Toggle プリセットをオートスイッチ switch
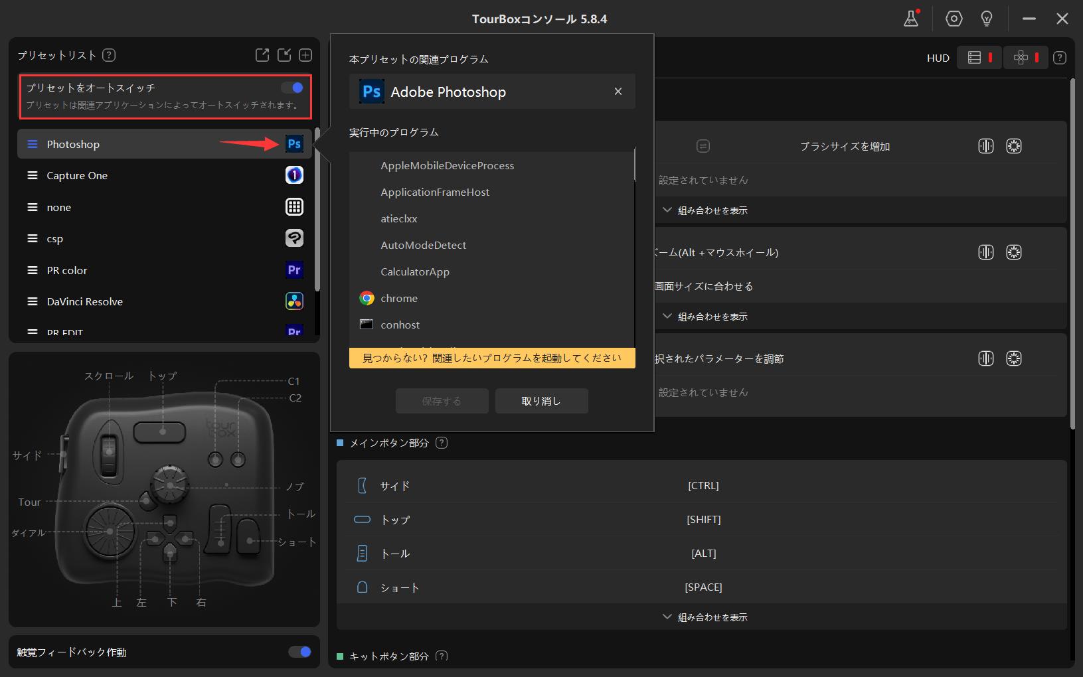1083x677 pixels. 292,88
